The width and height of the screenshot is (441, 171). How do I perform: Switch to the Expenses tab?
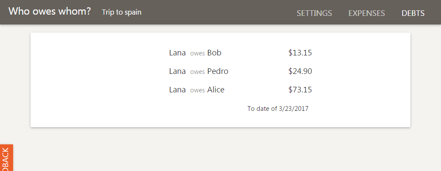pos(366,13)
